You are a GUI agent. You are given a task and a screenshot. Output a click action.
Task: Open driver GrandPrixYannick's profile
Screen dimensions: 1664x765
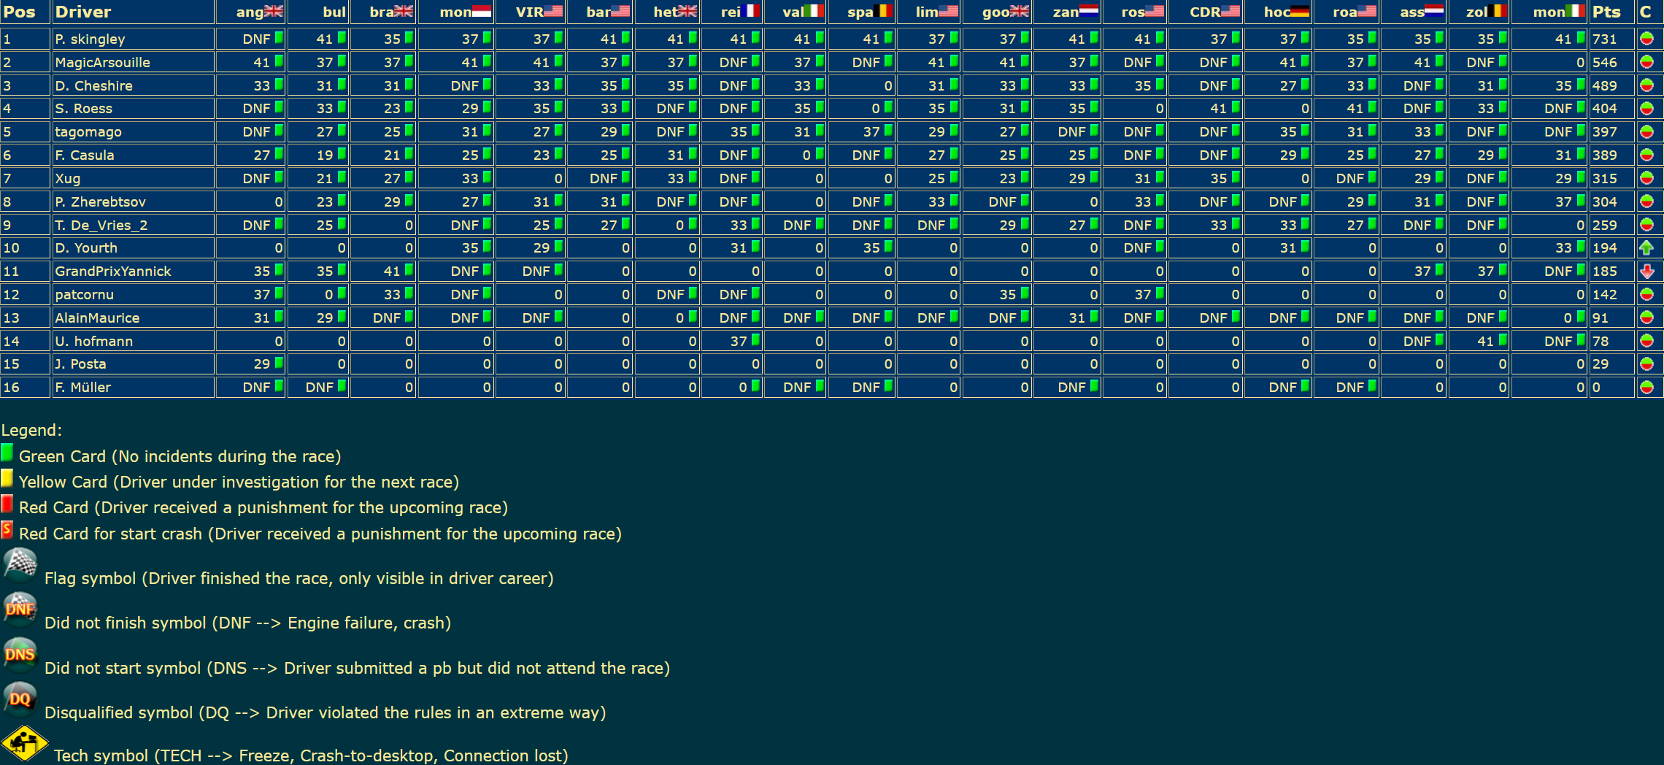113,272
